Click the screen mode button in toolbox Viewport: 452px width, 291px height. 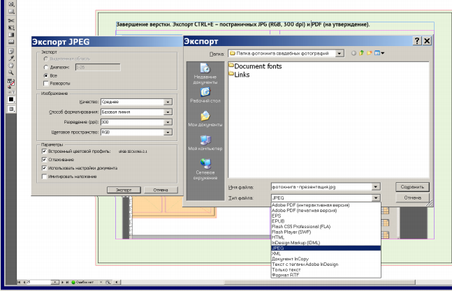tap(11, 110)
